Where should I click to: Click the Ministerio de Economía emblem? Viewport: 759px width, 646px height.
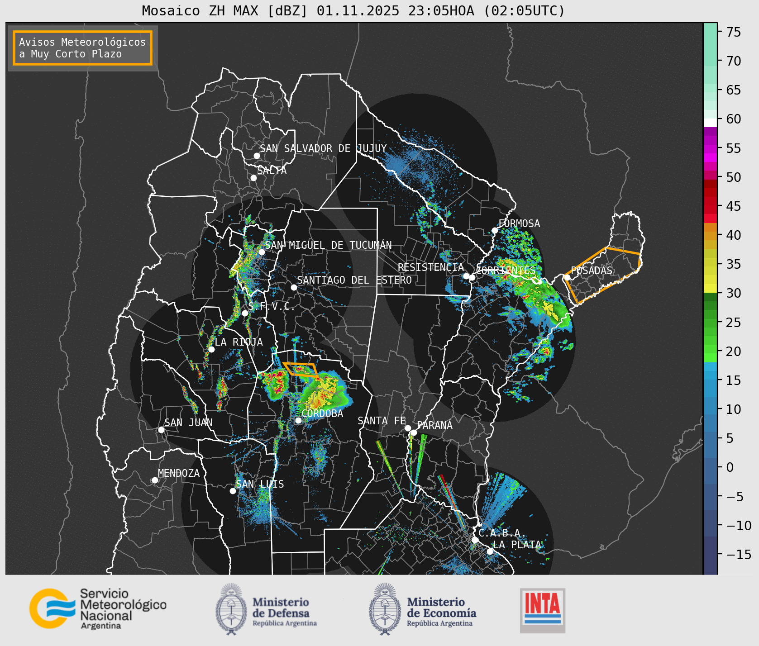tap(385, 609)
